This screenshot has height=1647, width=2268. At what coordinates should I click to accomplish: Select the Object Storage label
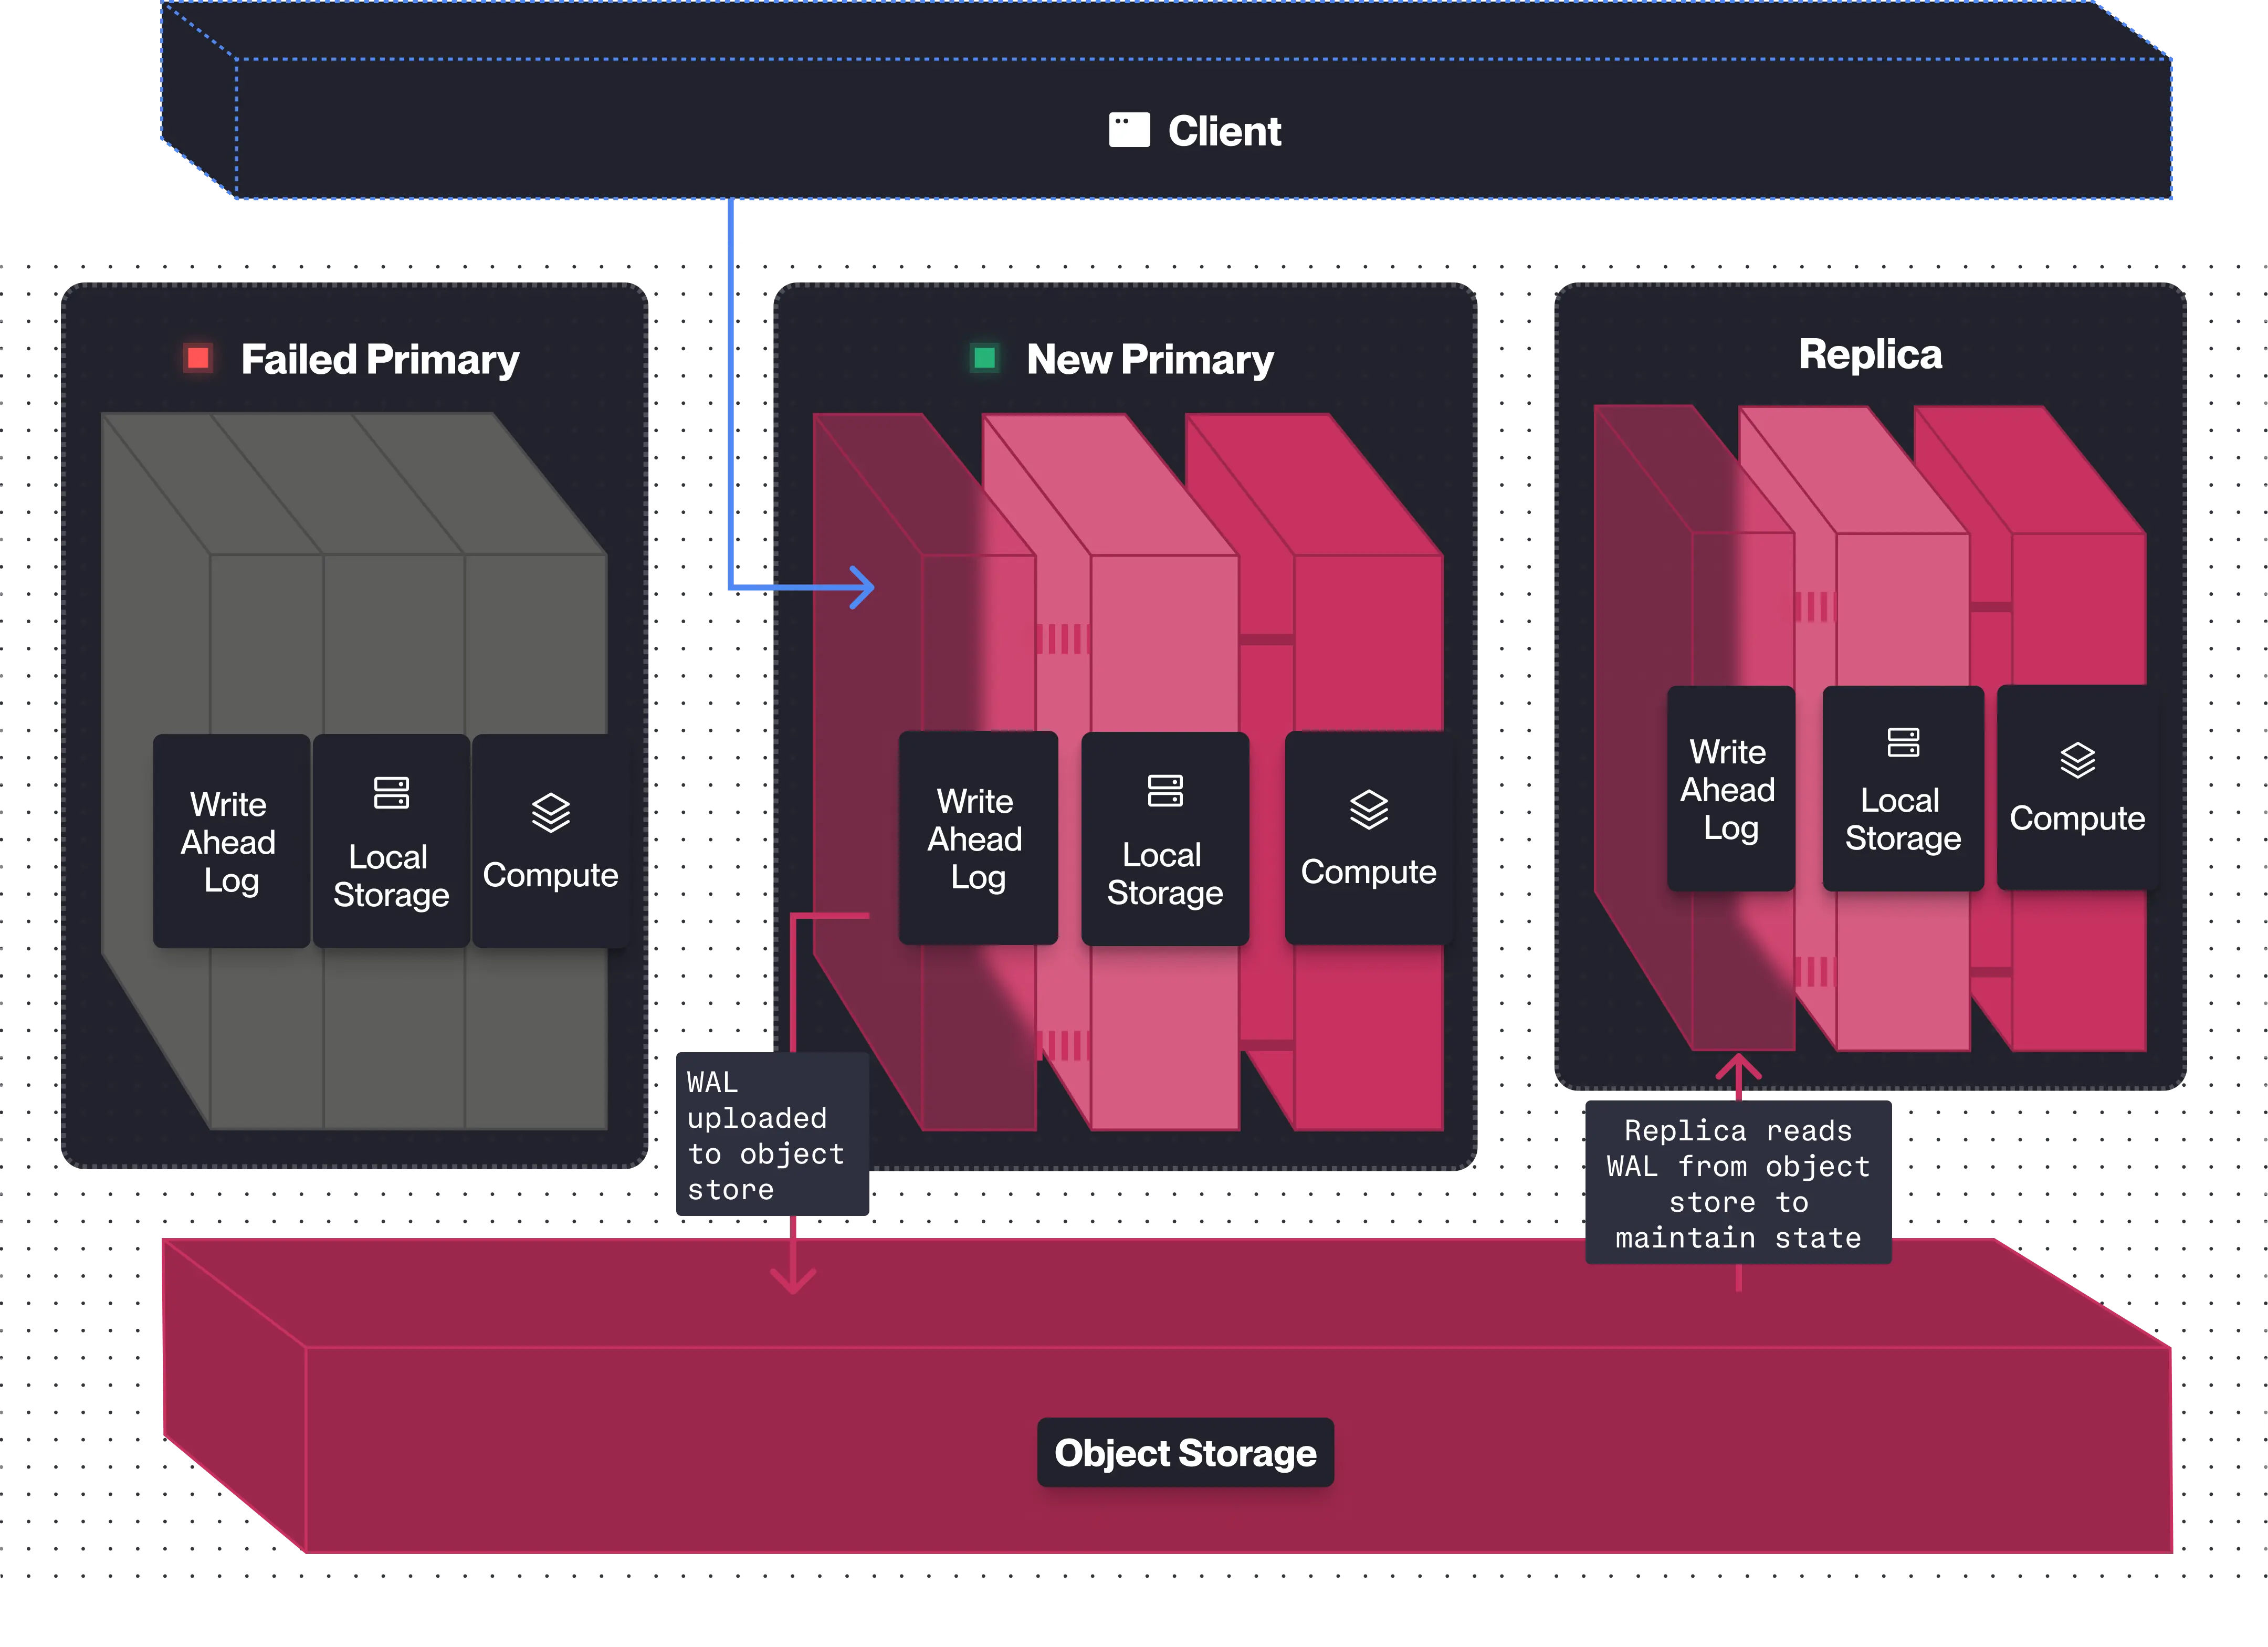[1185, 1452]
